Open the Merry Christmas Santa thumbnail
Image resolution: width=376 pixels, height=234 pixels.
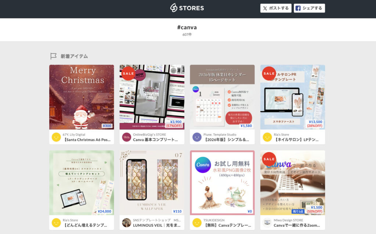coord(82,97)
